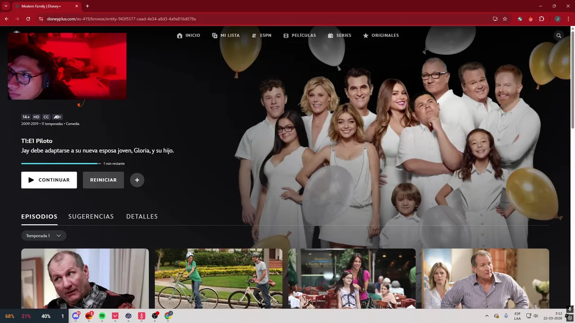Open Discord from the taskbar

click(x=76, y=316)
